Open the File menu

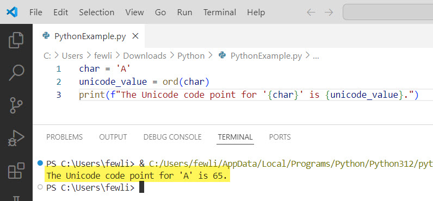[35, 12]
